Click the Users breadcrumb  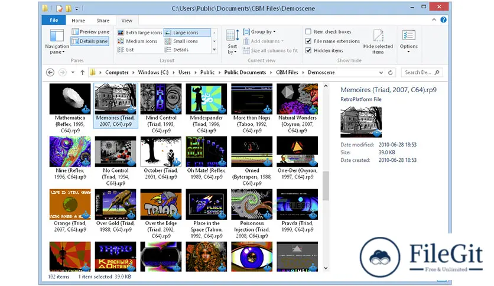click(184, 73)
